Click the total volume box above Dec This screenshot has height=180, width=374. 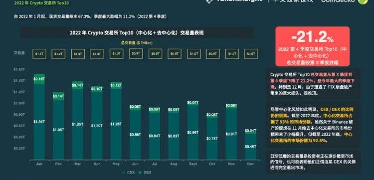click(251, 54)
